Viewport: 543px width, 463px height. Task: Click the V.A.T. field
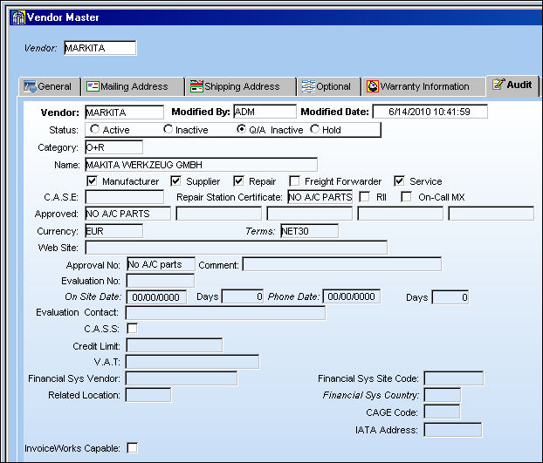tap(192, 362)
